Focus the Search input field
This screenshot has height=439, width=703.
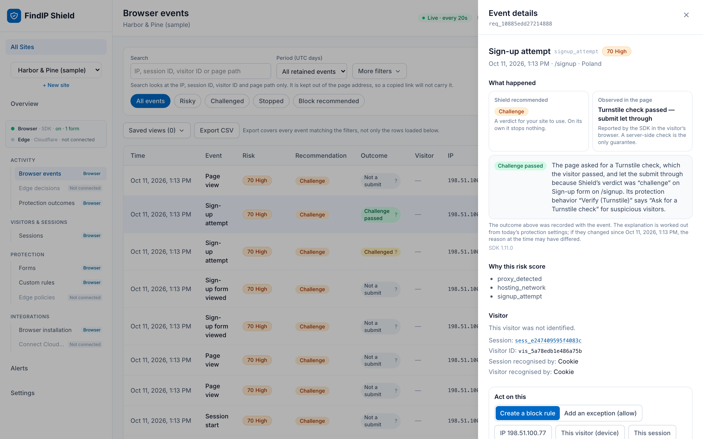click(x=200, y=71)
